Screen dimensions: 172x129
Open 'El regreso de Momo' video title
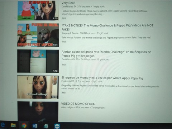pos(102,78)
